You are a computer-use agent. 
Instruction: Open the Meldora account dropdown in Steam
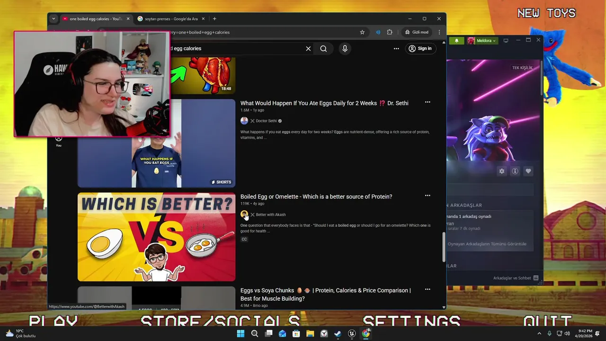click(482, 41)
